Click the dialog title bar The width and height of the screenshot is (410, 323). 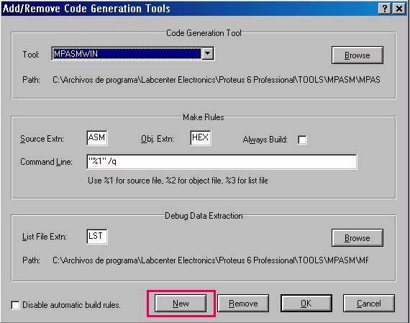point(188,9)
